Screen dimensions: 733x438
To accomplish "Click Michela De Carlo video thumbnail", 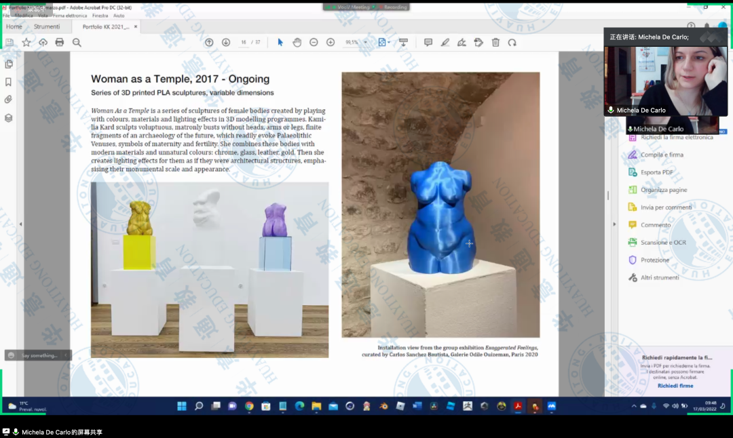I will (665, 81).
